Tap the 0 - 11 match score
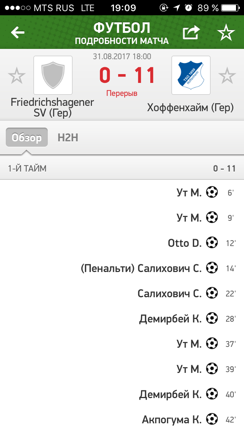Viewport: 244px width, 434px height. tap(127, 75)
